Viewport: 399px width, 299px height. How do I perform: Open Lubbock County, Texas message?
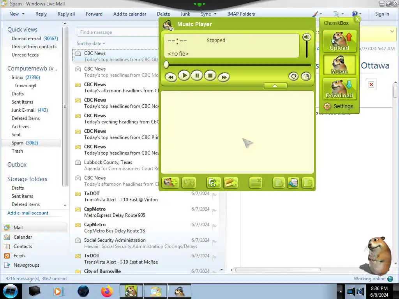click(x=116, y=165)
